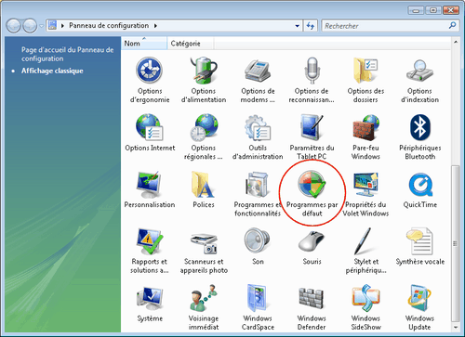Viewport: 465px width, 337px height.
Task: Click the address bar refresh button
Action: click(310, 26)
